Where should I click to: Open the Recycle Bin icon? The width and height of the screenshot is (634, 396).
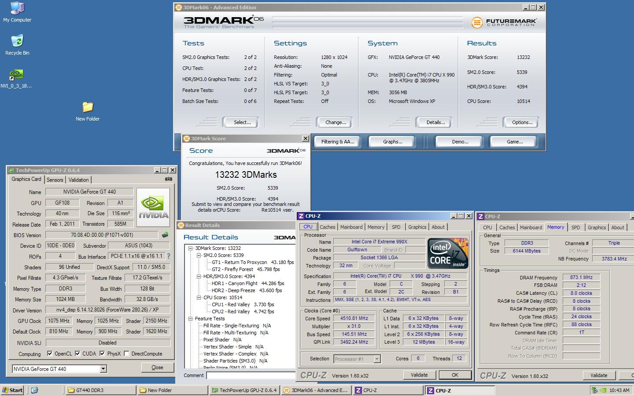[x=17, y=45]
